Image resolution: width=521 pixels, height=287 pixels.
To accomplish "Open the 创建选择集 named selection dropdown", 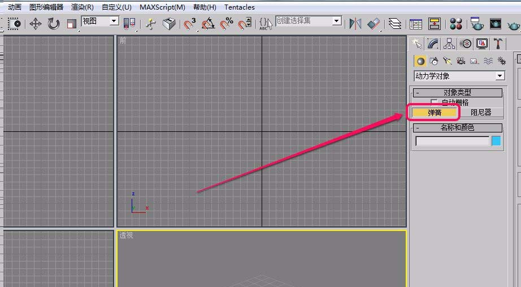I will pyautogui.click(x=309, y=21).
